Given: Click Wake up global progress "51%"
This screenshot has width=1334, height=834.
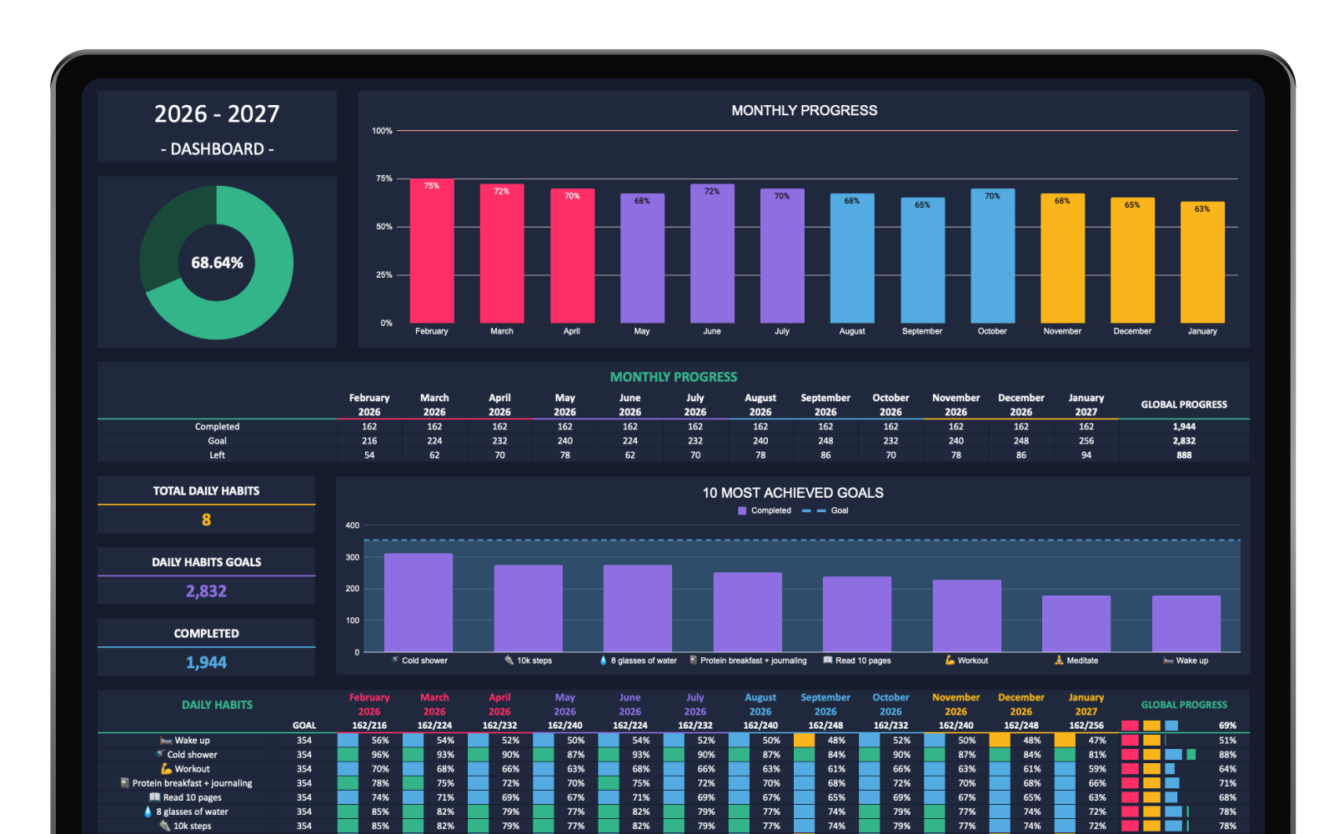Looking at the screenshot, I should (x=1227, y=741).
